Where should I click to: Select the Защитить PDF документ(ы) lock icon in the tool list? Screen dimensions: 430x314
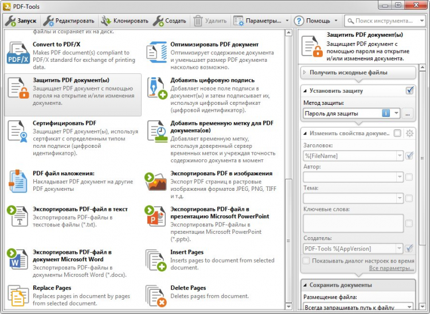[x=18, y=88]
